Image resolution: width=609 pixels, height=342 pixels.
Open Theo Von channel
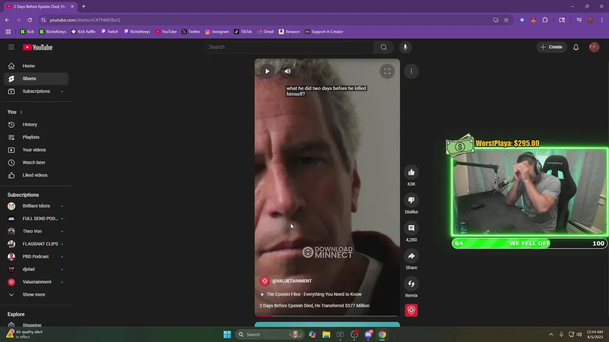click(36, 231)
